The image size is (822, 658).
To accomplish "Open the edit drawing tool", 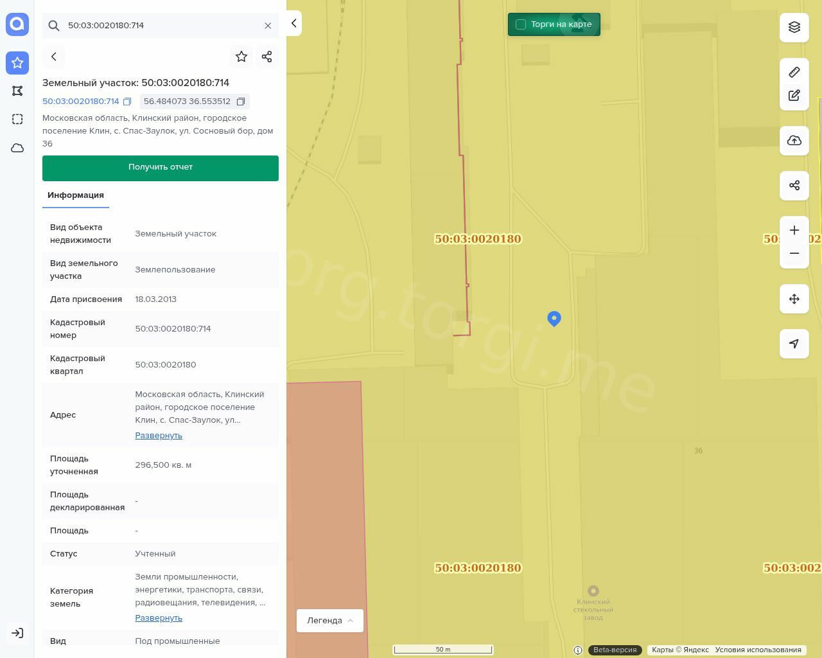I will pyautogui.click(x=794, y=96).
